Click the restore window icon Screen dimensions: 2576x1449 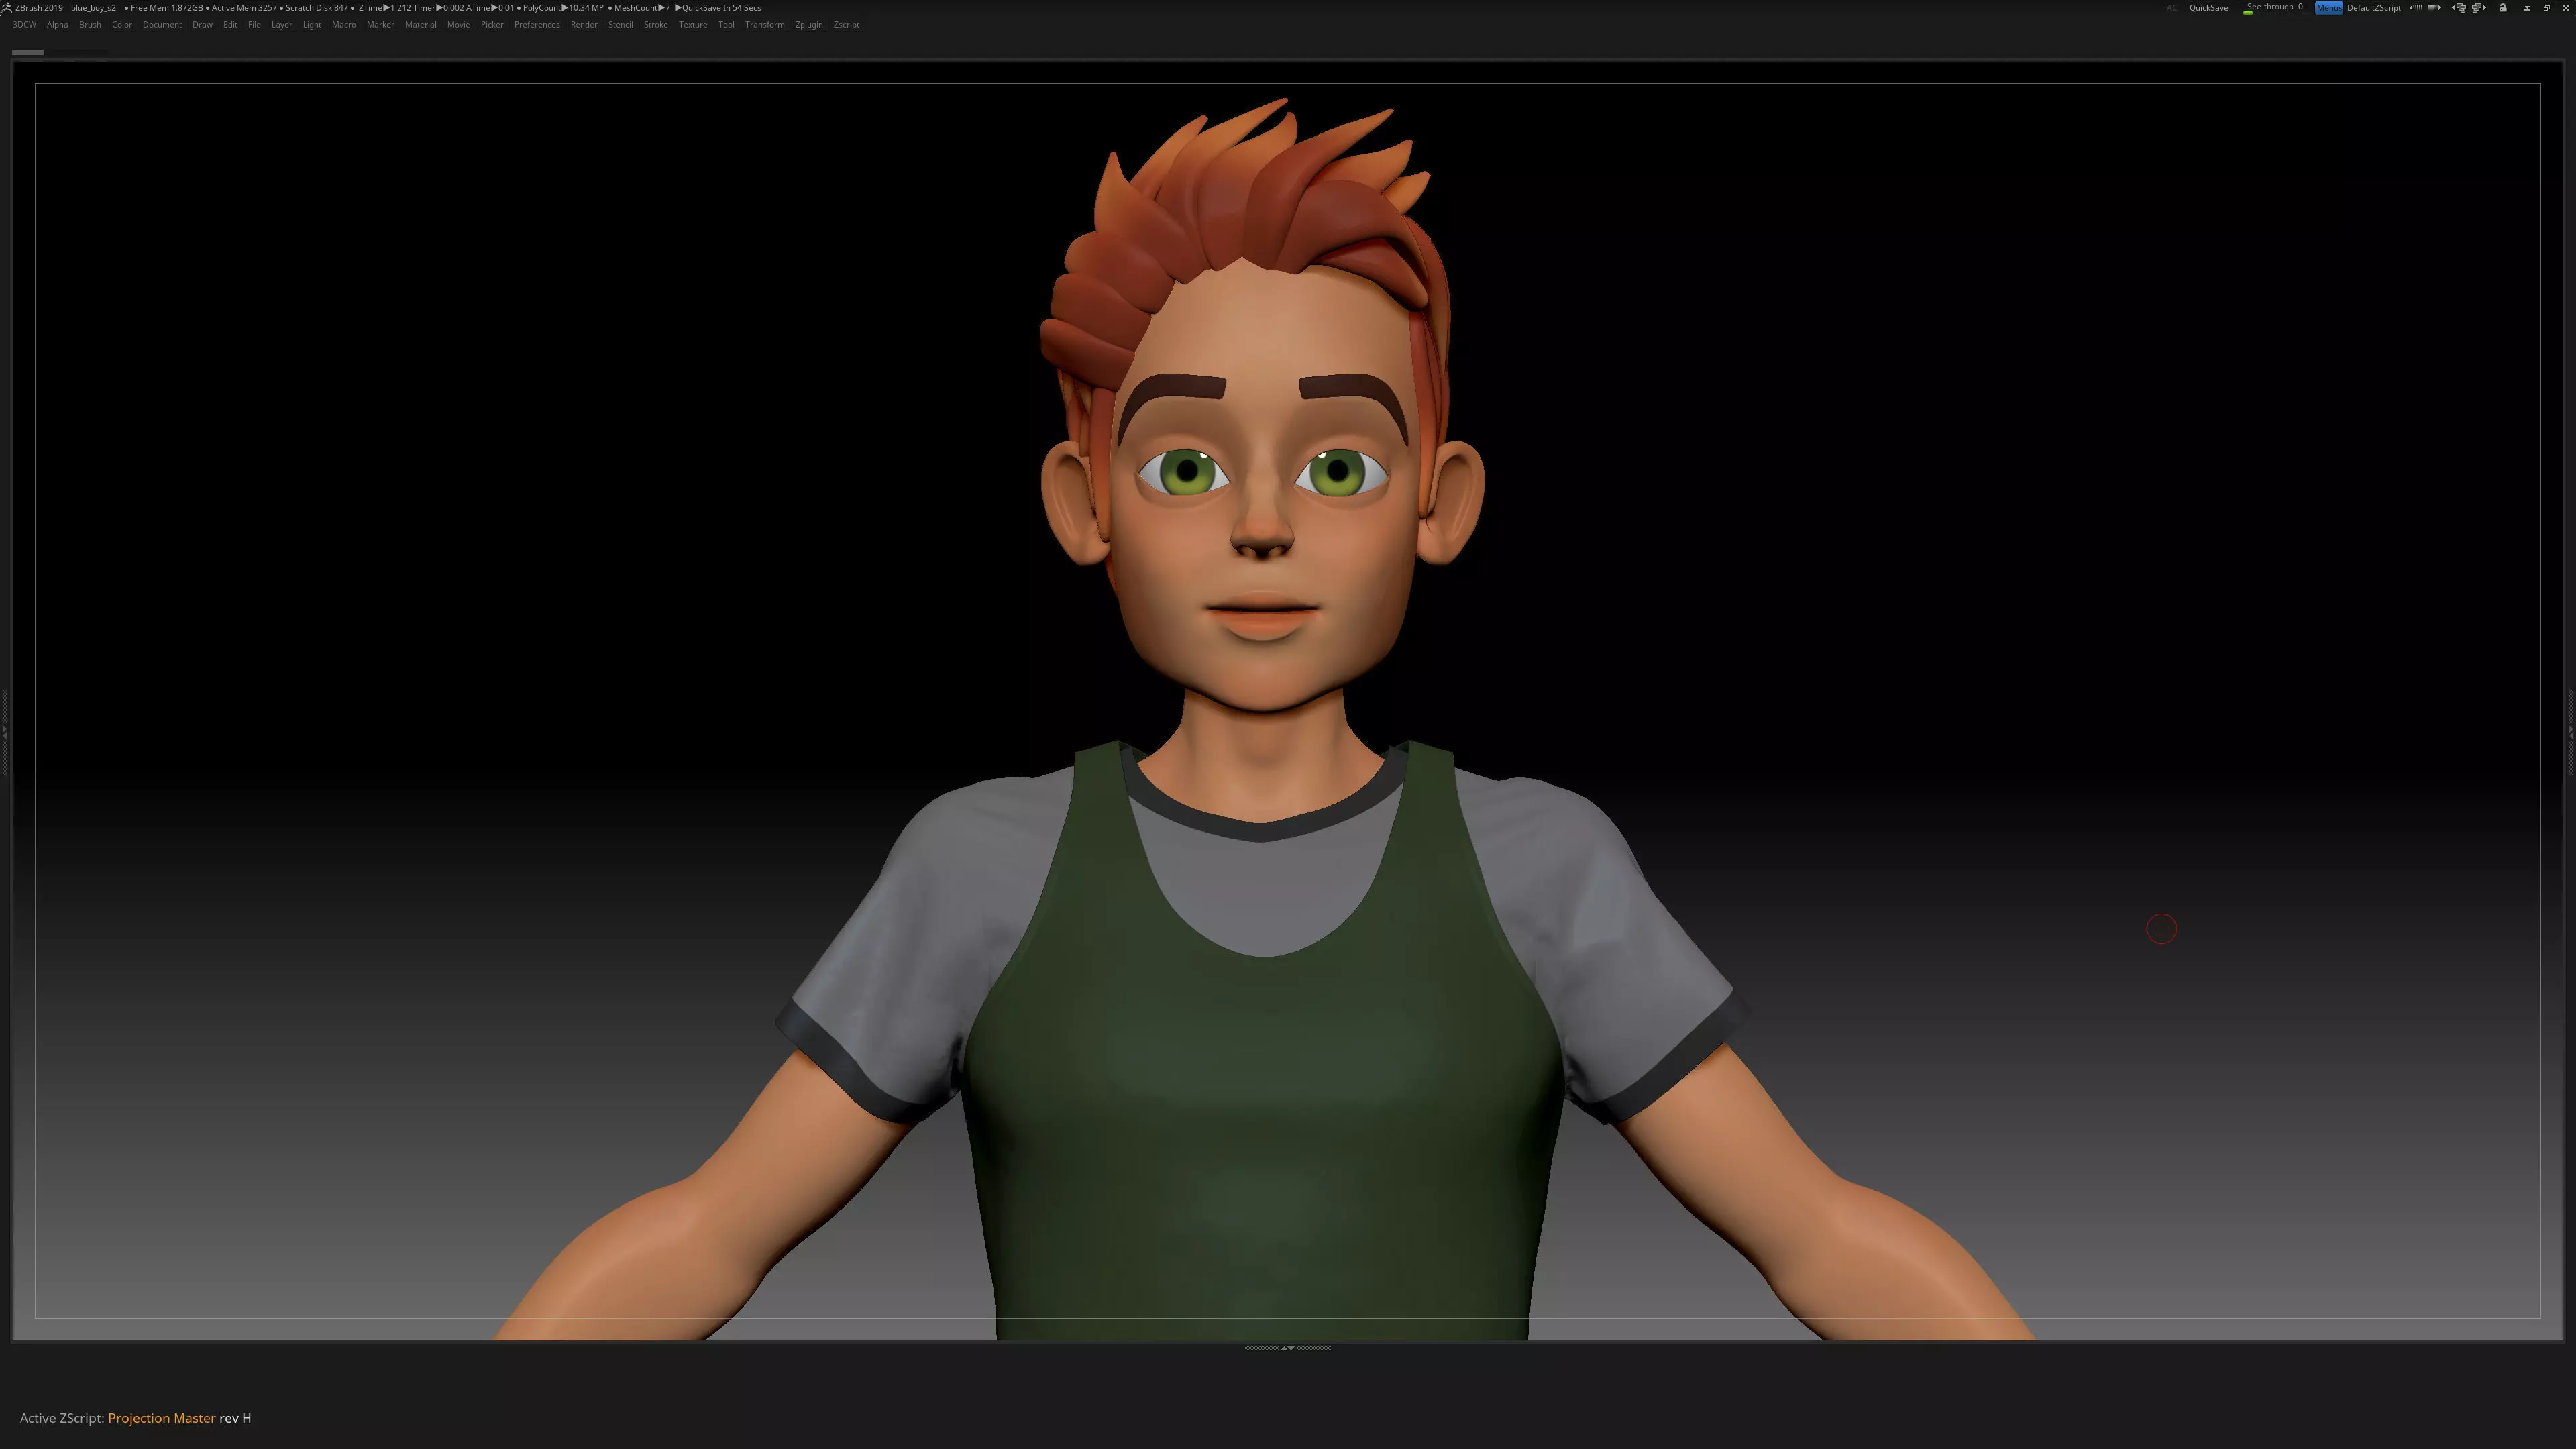coord(2547,8)
